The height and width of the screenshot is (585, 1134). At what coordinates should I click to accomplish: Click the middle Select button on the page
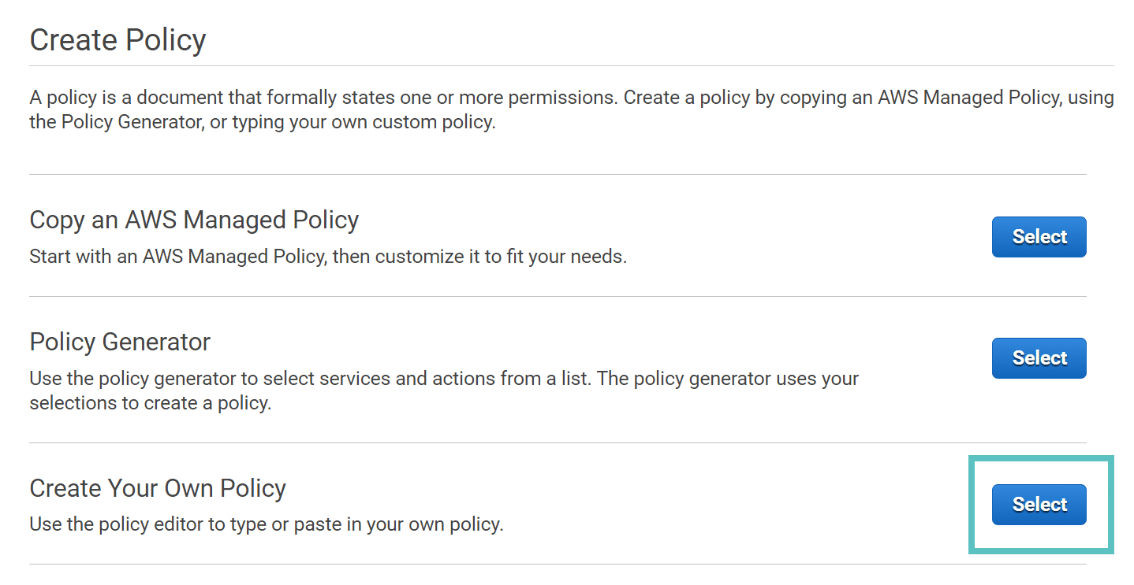click(x=1039, y=357)
